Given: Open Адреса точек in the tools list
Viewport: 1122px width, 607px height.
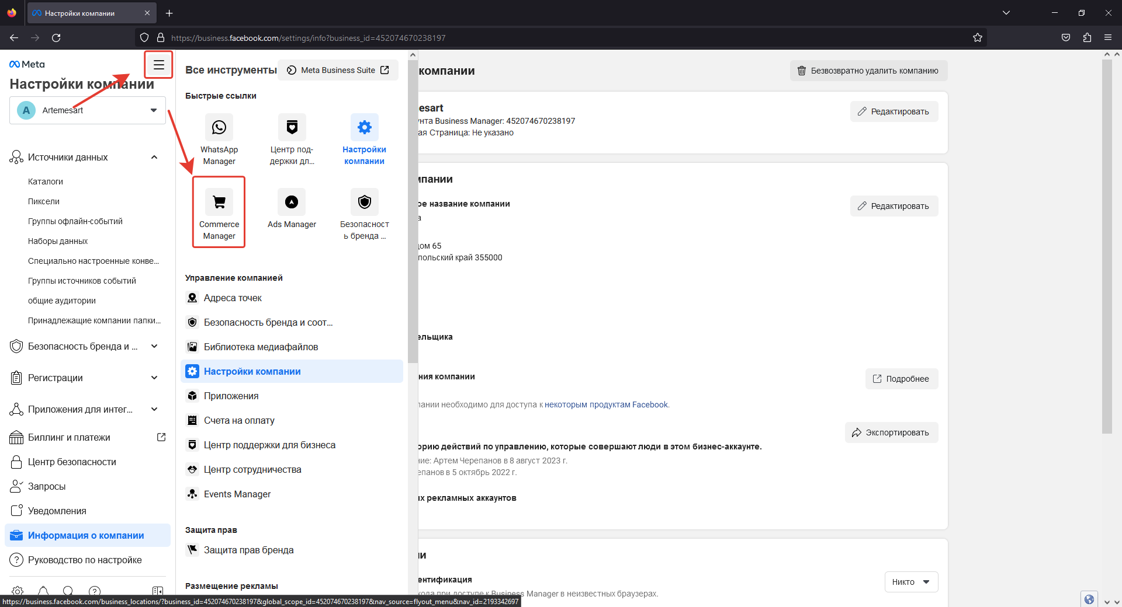Looking at the screenshot, I should click(x=292, y=298).
